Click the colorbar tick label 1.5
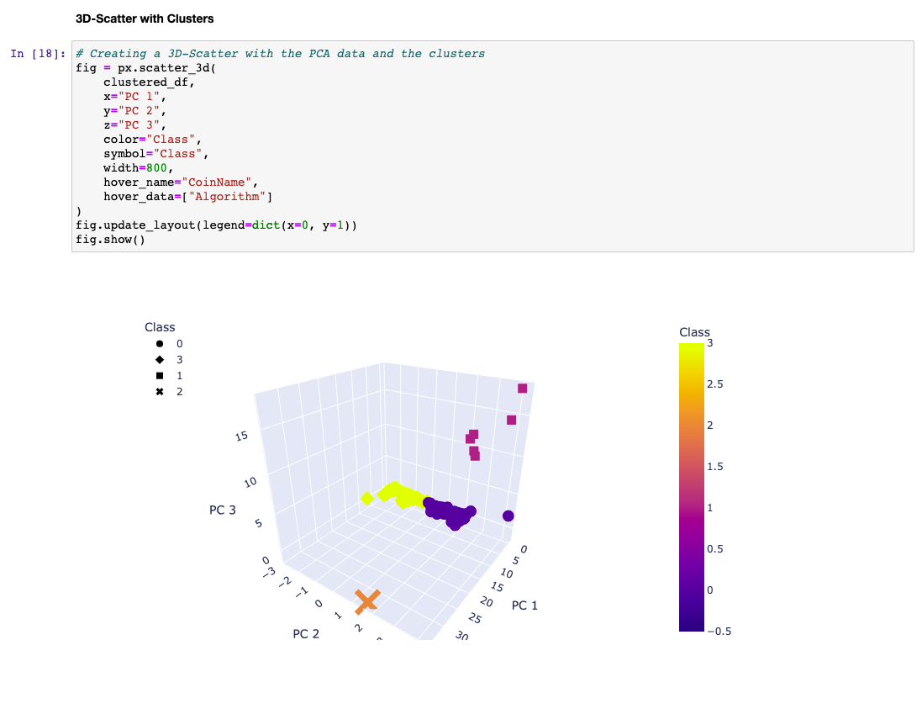This screenshot has width=922, height=714. tap(715, 467)
